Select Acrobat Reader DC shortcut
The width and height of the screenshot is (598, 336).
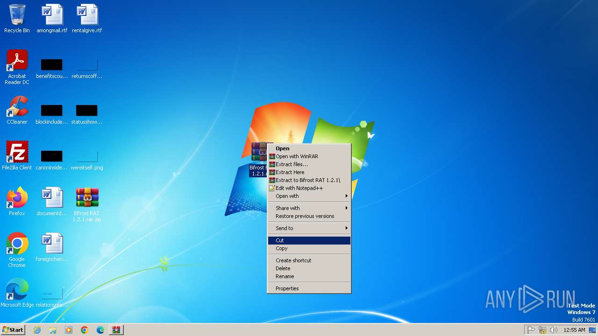point(17,67)
